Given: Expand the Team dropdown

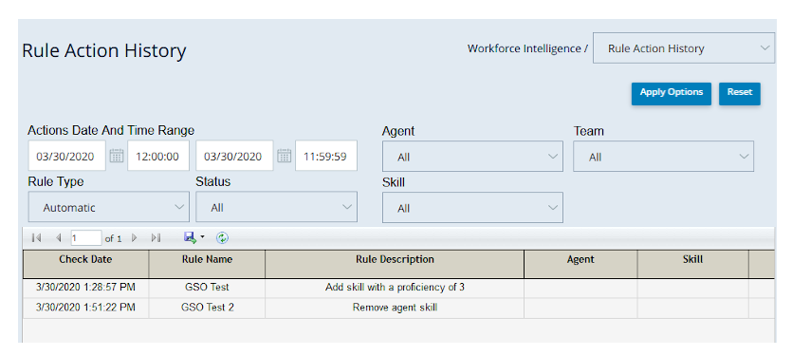Looking at the screenshot, I should (x=663, y=157).
